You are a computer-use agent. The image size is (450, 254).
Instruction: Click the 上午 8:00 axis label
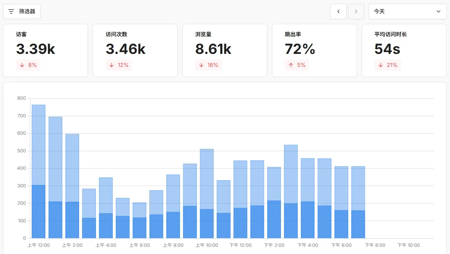click(x=173, y=245)
